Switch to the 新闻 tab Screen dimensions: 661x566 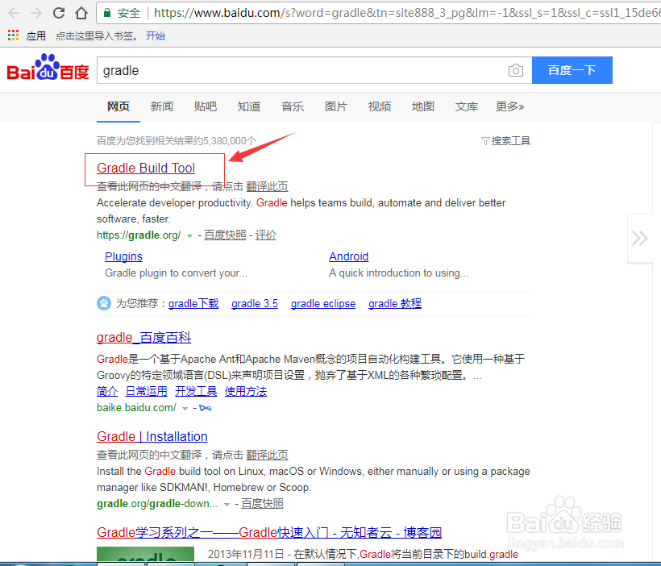tap(162, 106)
